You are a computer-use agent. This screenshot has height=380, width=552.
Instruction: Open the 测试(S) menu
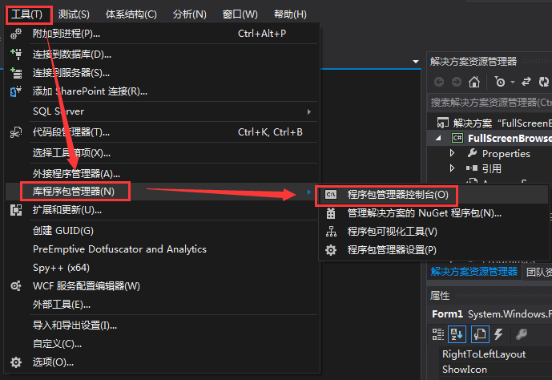point(74,14)
